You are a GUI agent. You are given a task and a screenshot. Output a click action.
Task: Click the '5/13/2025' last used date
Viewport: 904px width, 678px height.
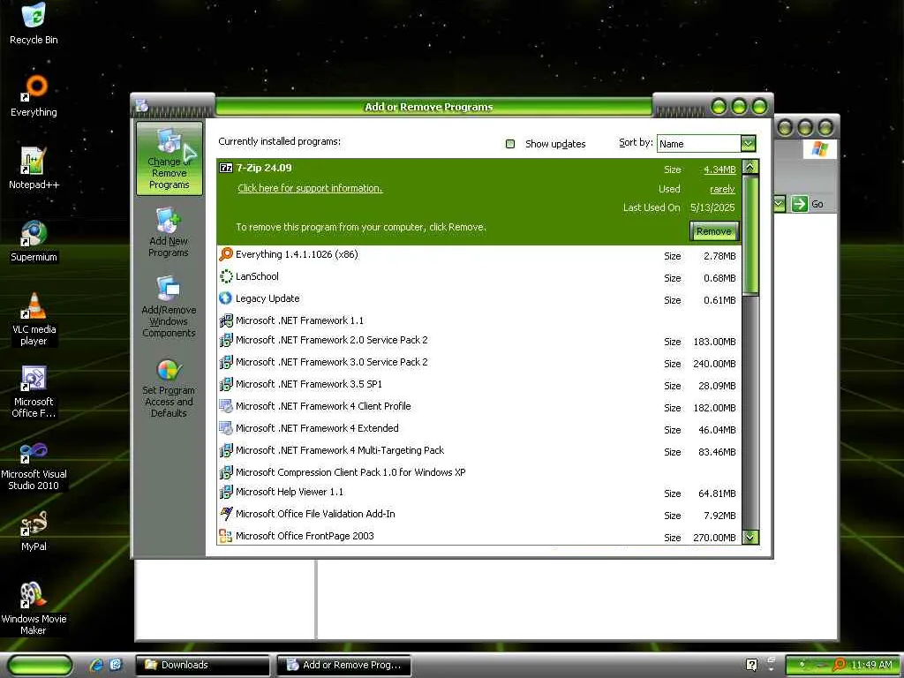pyautogui.click(x=712, y=207)
